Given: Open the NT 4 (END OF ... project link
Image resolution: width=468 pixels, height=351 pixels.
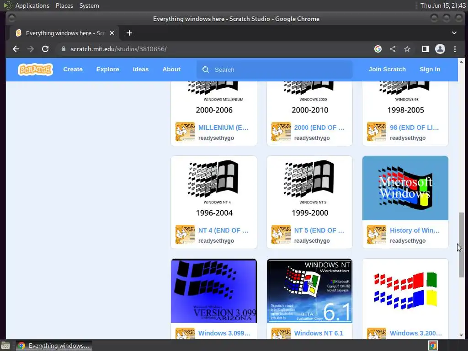Looking at the screenshot, I should pos(223,230).
